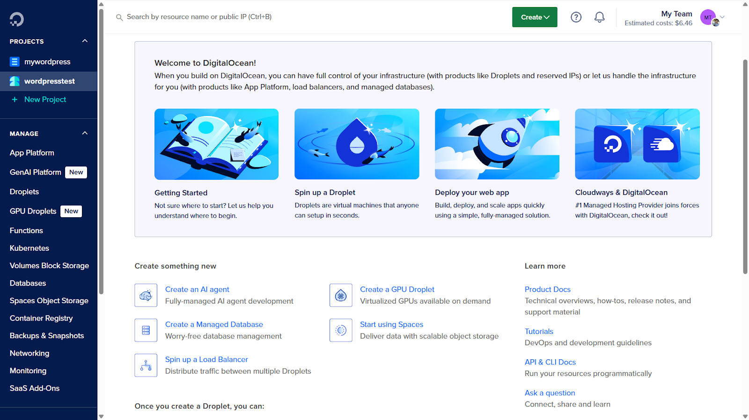Open the Product Docs link

547,290
